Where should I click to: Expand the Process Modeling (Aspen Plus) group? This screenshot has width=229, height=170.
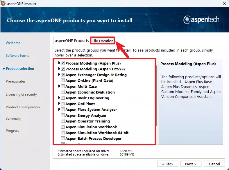pyautogui.click(x=59, y=63)
